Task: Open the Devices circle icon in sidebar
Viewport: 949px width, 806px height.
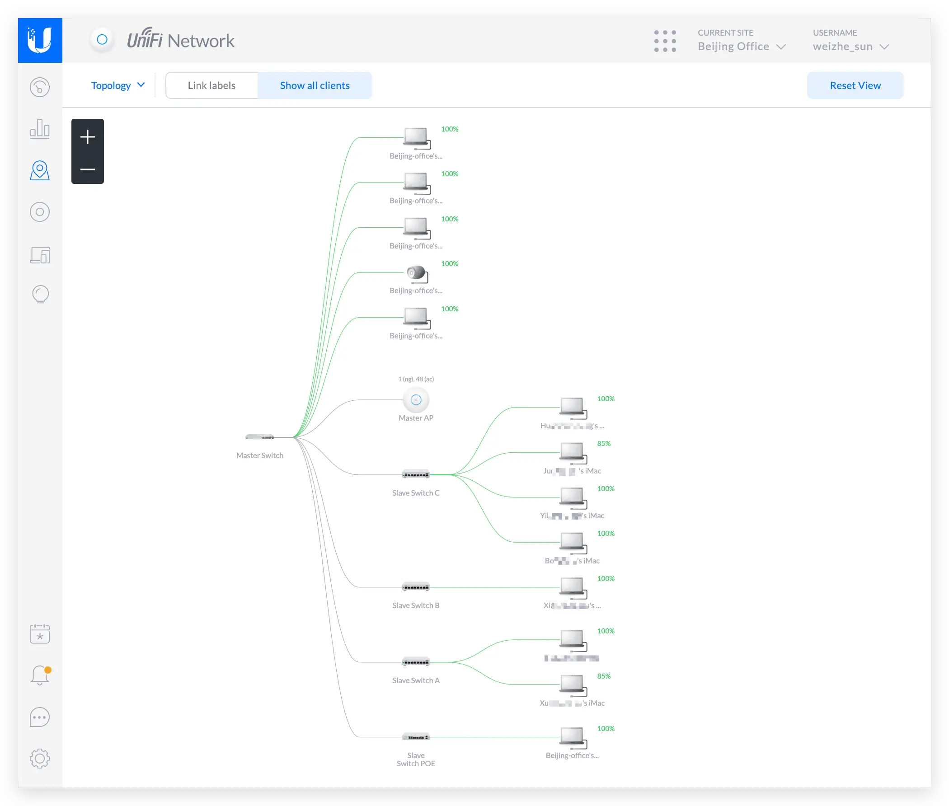Action: click(x=40, y=212)
